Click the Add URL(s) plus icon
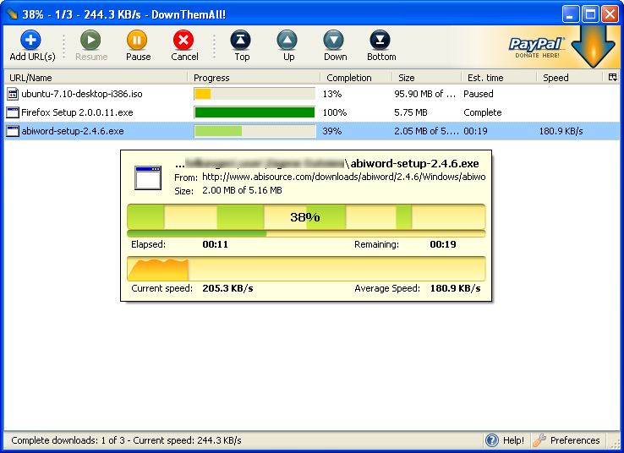This screenshot has width=624, height=453. click(x=31, y=41)
